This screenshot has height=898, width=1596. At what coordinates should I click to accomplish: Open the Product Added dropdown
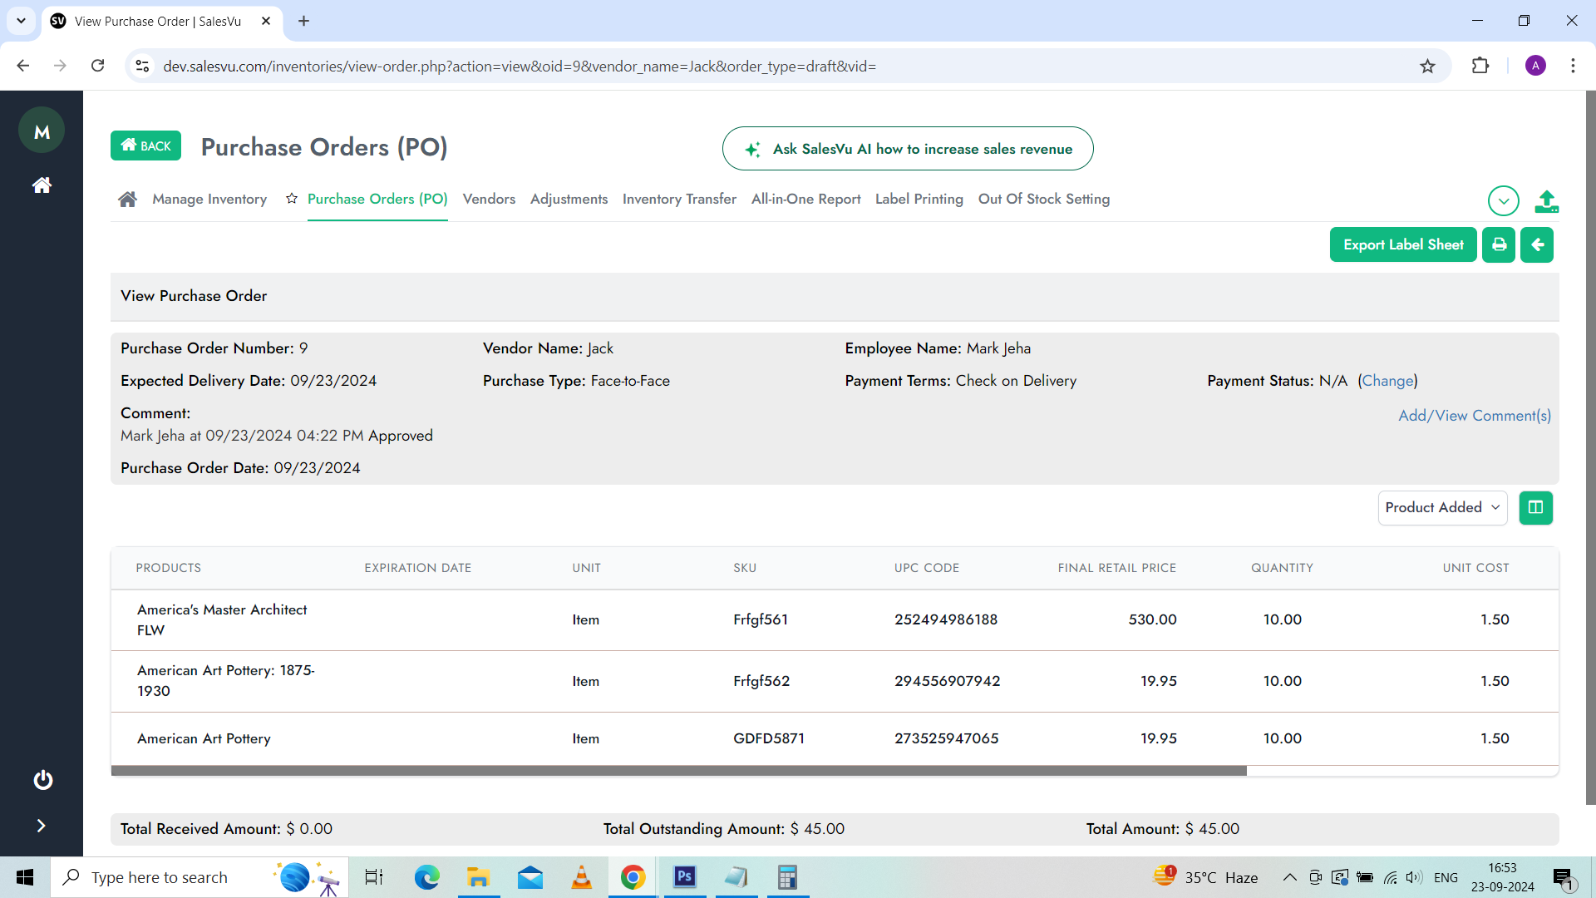click(1442, 507)
